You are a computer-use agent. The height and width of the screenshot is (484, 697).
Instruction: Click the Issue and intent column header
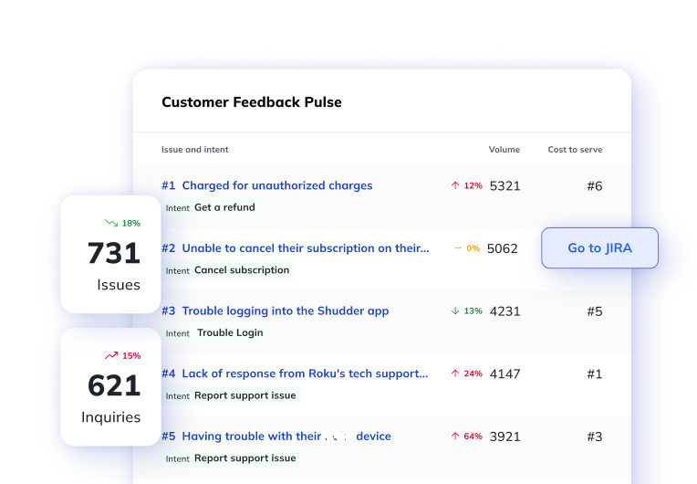tap(194, 150)
